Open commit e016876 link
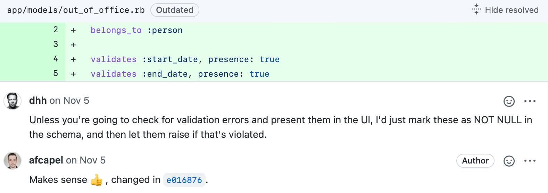Viewport: 548px width, 193px height. [184, 180]
